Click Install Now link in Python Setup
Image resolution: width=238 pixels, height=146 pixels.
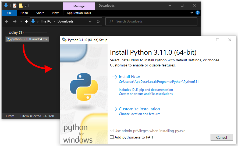(x=129, y=77)
